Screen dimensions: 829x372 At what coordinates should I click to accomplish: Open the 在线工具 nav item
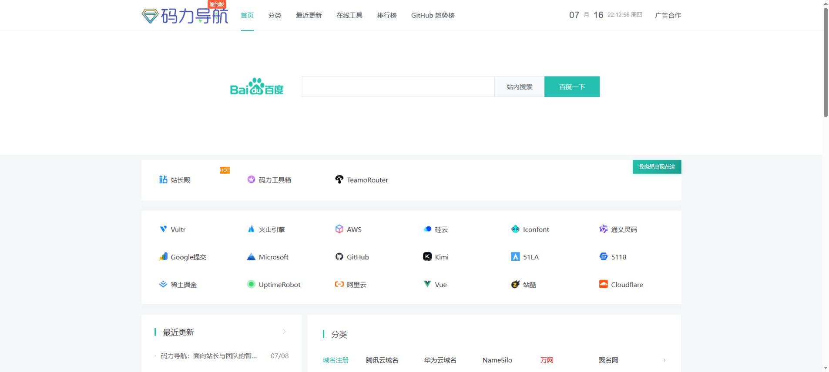pos(349,15)
